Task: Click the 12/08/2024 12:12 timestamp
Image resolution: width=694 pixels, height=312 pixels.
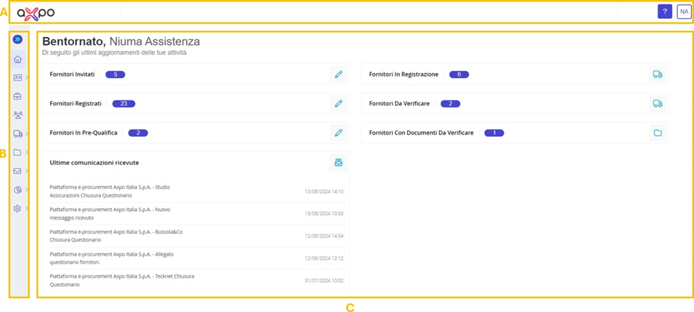Action: click(324, 258)
